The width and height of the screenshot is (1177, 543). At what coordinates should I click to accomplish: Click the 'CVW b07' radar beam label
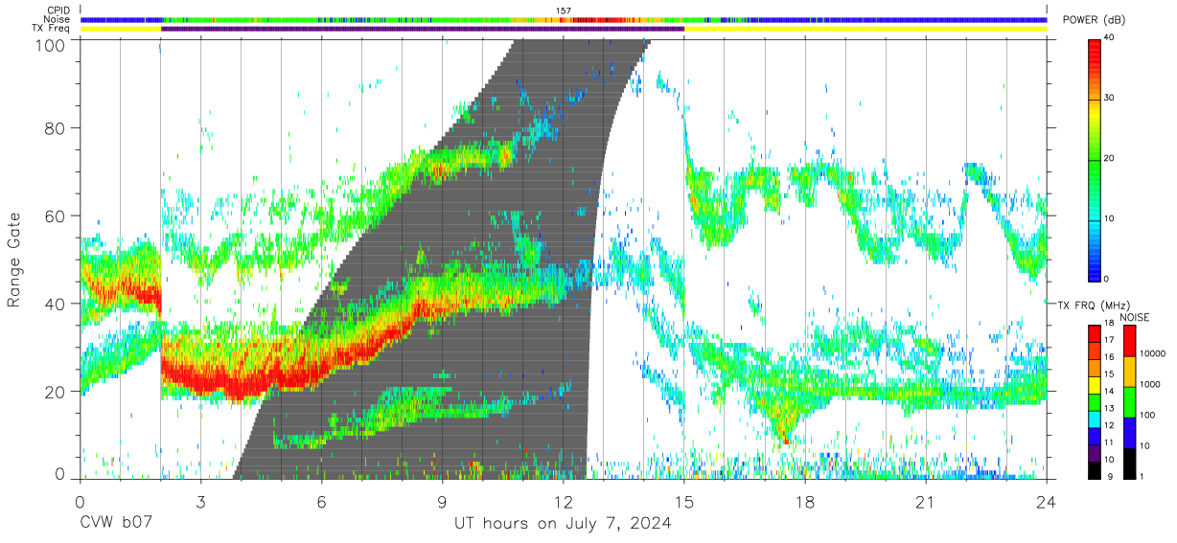coord(116,524)
